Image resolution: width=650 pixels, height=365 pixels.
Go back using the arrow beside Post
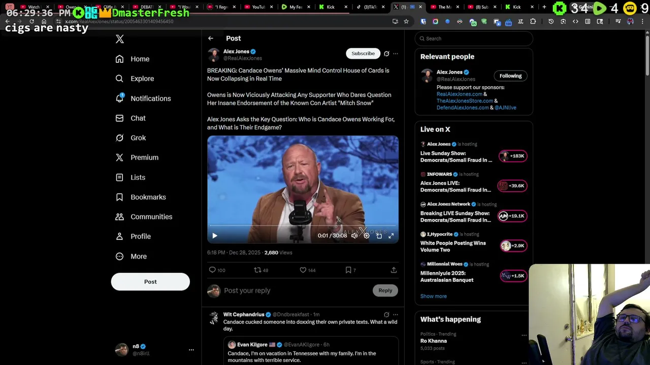[211, 39]
